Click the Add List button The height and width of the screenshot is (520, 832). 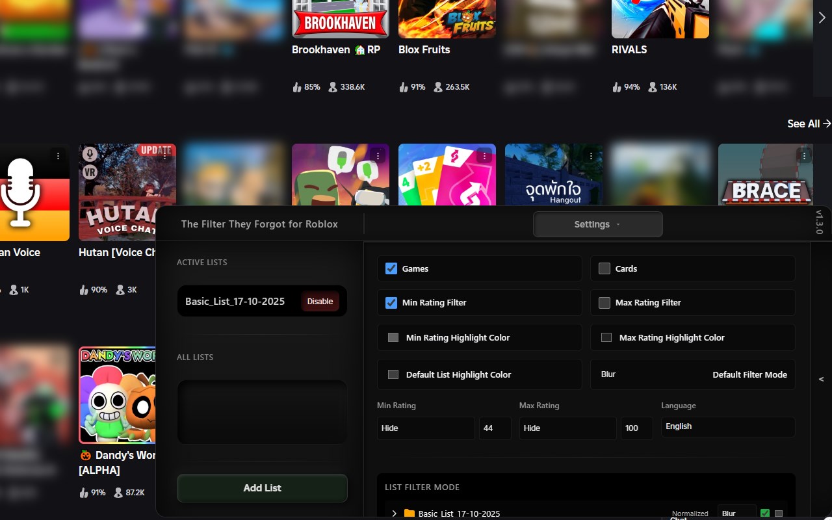(x=262, y=488)
